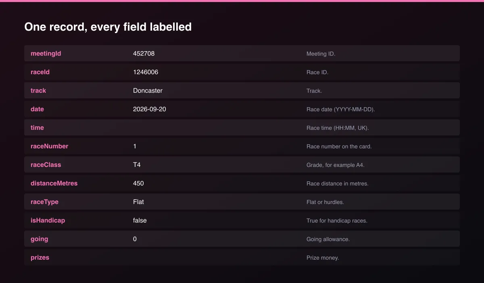
Task: Click the race ID value 1246006
Action: click(x=146, y=72)
